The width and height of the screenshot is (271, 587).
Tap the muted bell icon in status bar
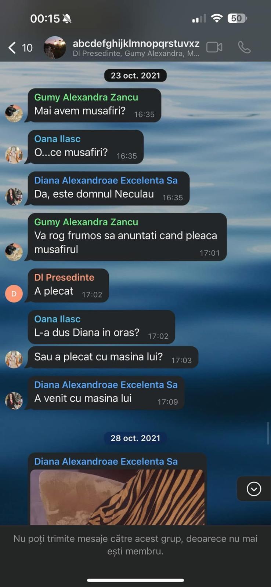point(67,18)
